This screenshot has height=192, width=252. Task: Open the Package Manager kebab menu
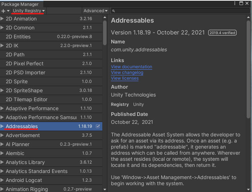tap(235, 3)
